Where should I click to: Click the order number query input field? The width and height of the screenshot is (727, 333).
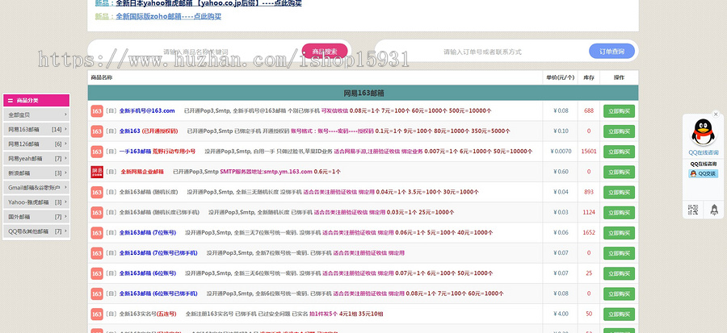[482, 52]
